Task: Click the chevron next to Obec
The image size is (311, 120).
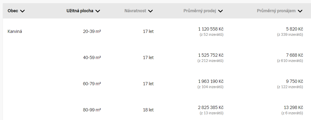Action: [x=22, y=11]
